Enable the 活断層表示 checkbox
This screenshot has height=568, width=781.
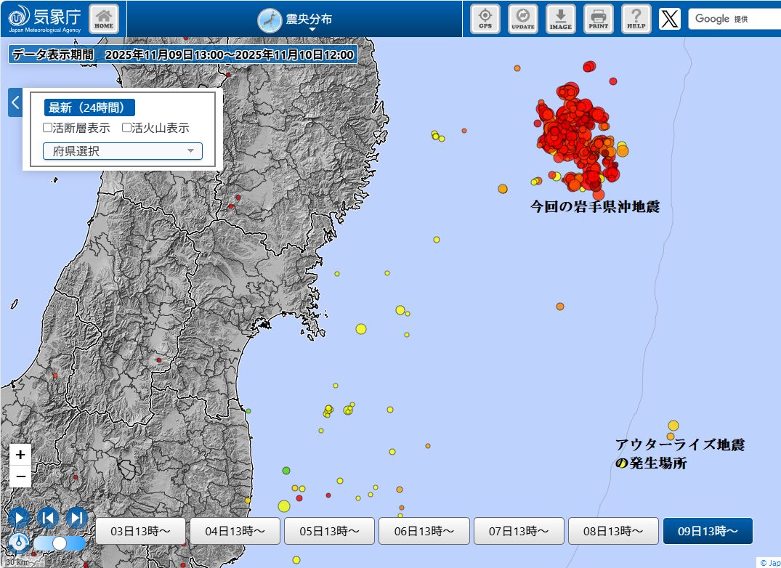pos(48,129)
